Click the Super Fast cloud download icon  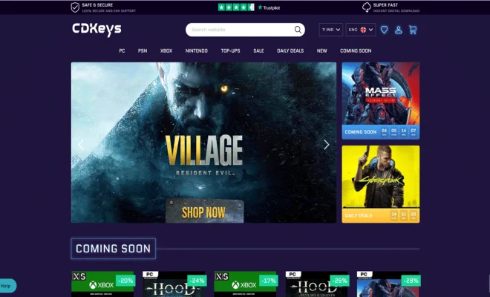point(366,7)
